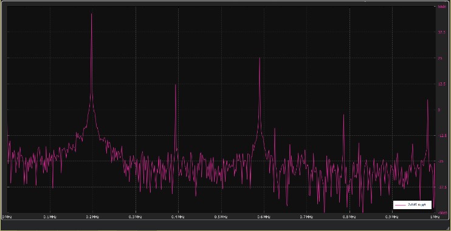Click the 0 dB amplitude axis label
The height and width of the screenshot is (231, 451).
point(439,110)
